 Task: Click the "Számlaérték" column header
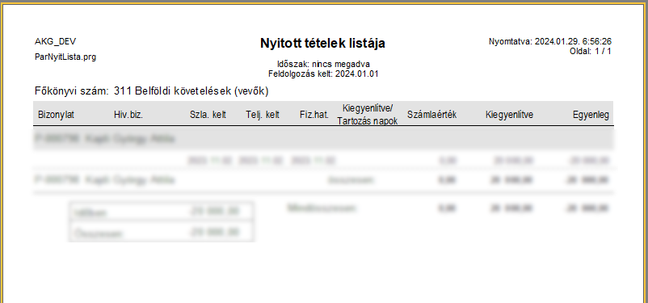point(431,115)
